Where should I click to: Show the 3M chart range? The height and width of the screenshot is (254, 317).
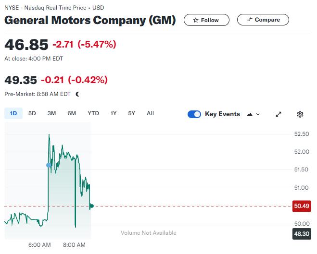coord(51,113)
